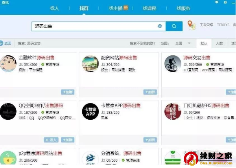Click the 搜索不到我的群 link
The height and width of the screenshot is (168, 236).
click(142, 43)
